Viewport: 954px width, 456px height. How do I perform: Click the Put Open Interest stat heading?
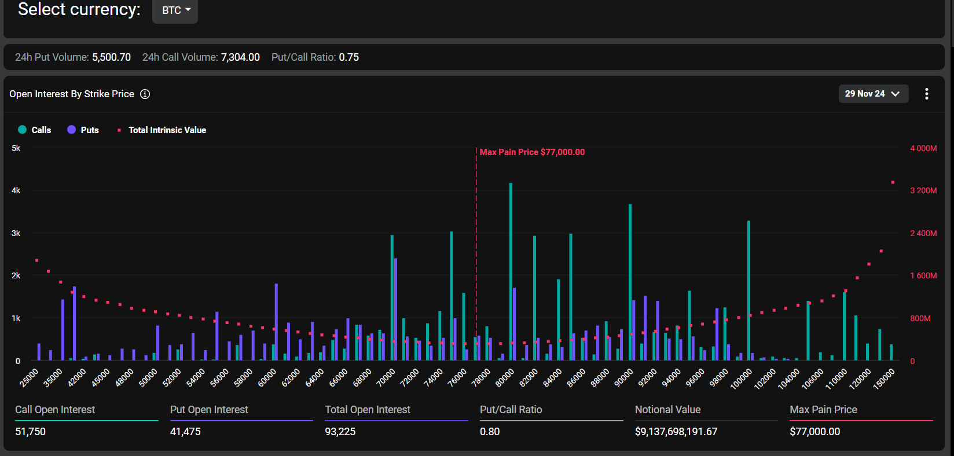click(x=209, y=410)
